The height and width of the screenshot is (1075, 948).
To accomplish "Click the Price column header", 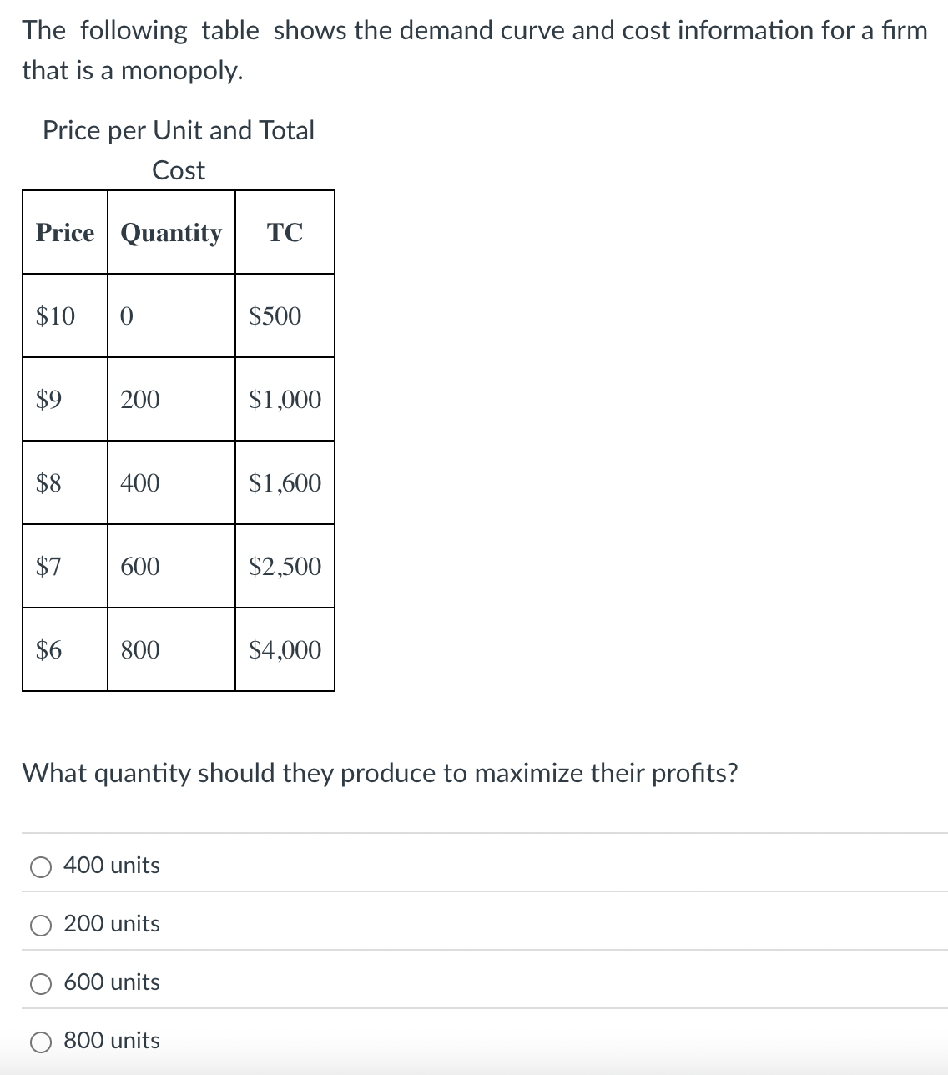I will tap(63, 234).
